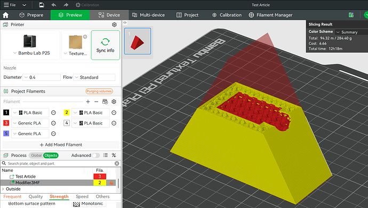Click black filament 1 color swatch

click(6, 113)
